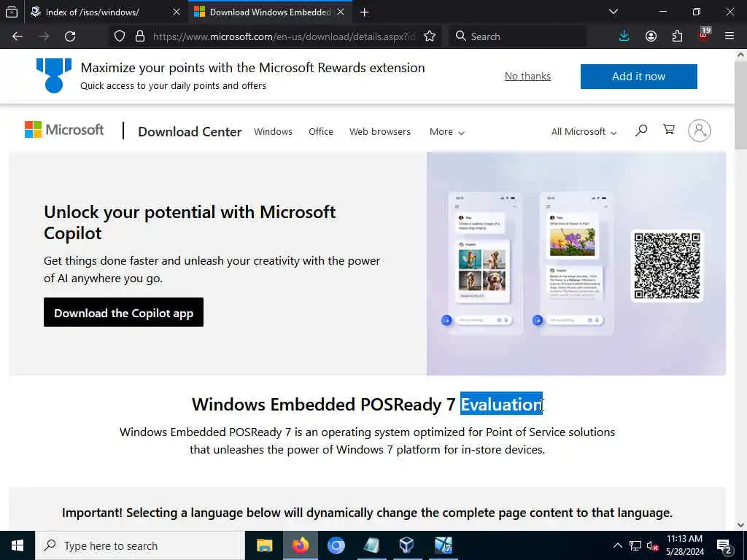Open the extensions puzzle icon
Viewport: 747px width, 560px height.
pyautogui.click(x=677, y=36)
